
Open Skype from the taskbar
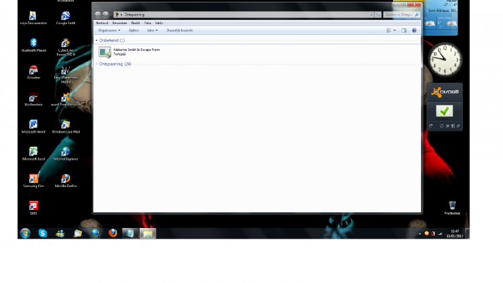pyautogui.click(x=43, y=233)
